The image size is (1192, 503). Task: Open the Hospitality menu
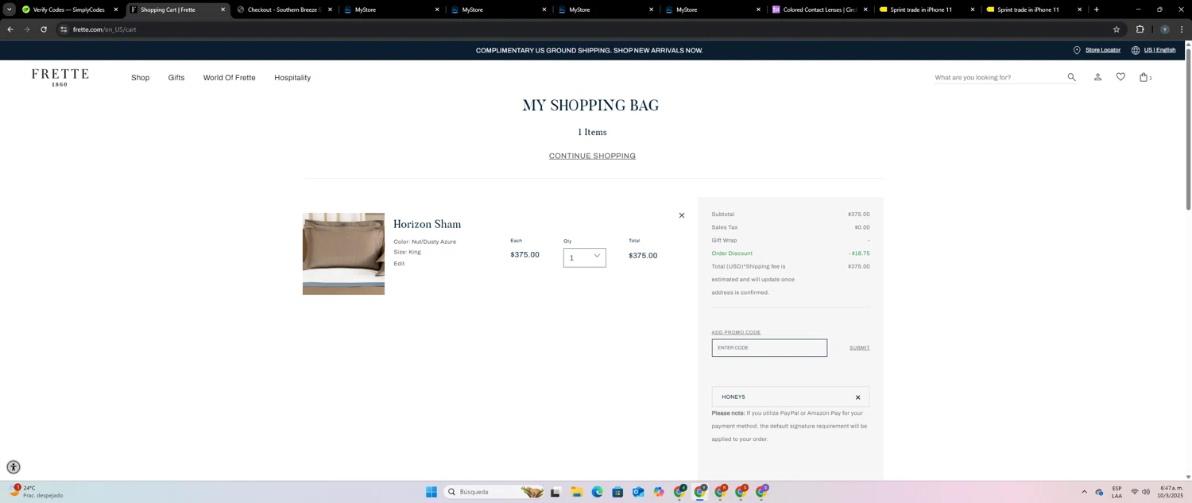(292, 78)
